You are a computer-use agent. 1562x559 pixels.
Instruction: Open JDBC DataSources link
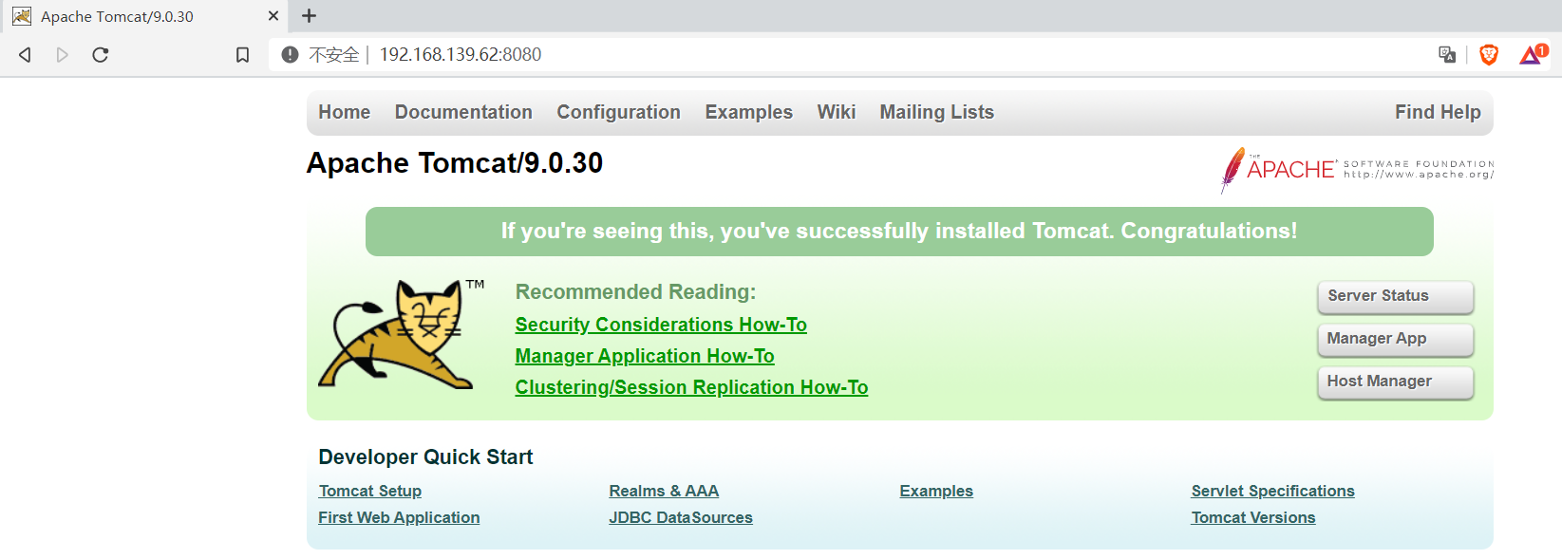click(x=681, y=517)
